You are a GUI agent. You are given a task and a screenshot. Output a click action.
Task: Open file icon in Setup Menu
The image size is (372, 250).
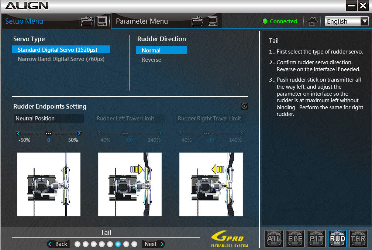pos(87,21)
